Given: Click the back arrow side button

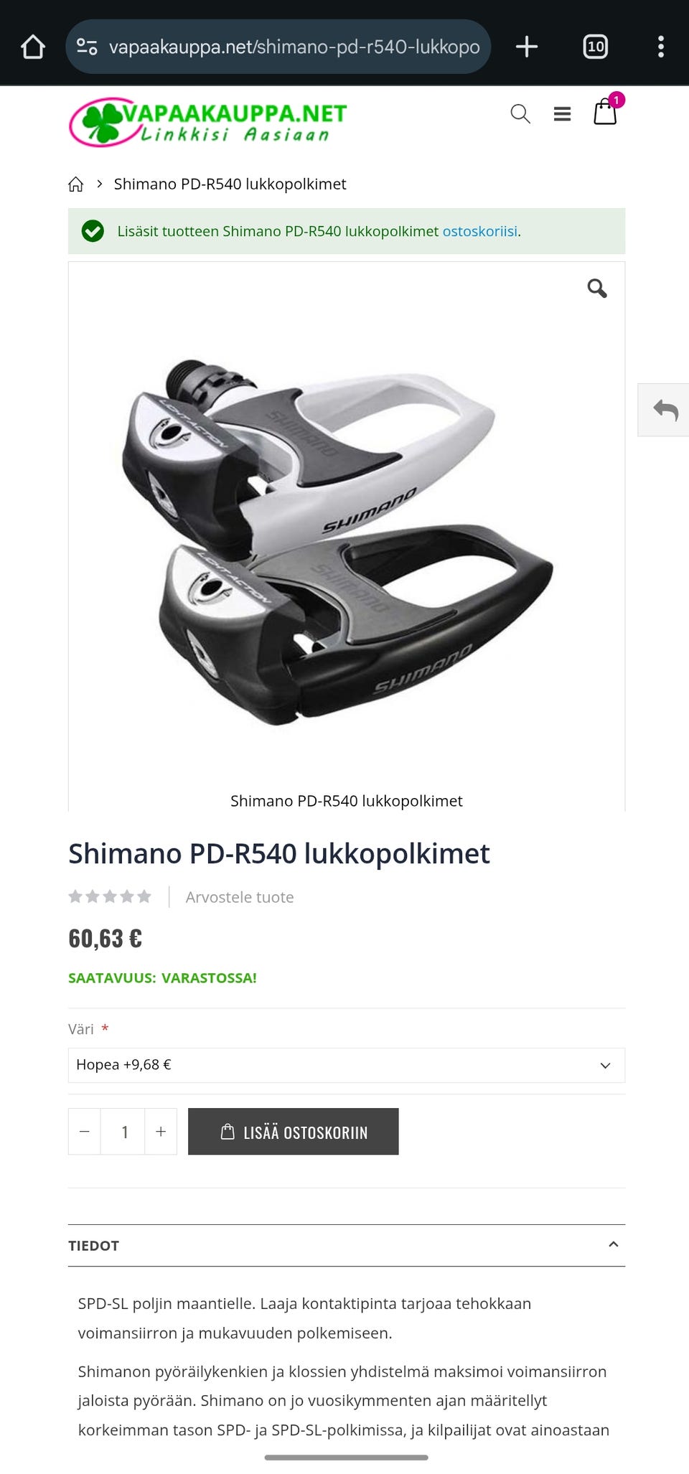Looking at the screenshot, I should 664,410.
